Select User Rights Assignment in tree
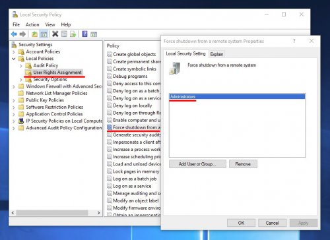Screen dimensions: 330x240 57,73
